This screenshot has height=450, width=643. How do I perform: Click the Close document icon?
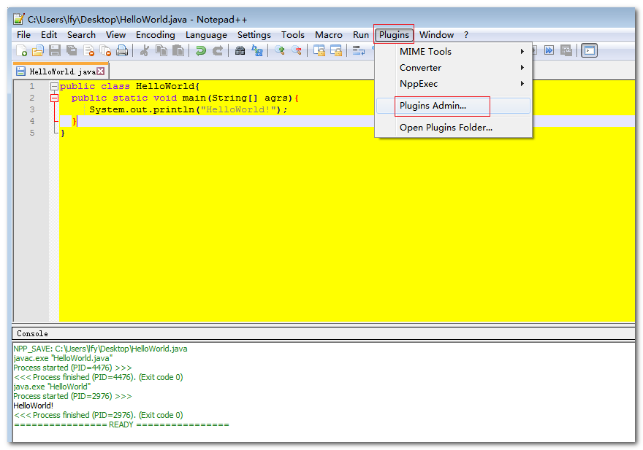point(88,51)
